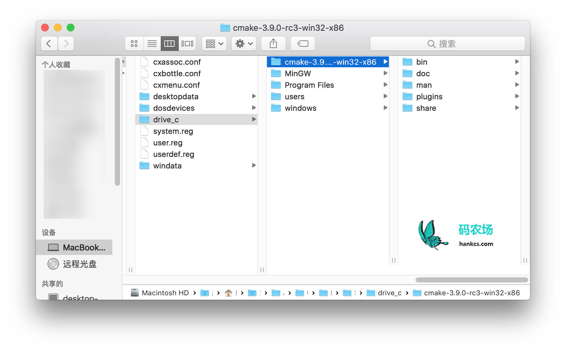Open the item arrangement dropdown
The width and height of the screenshot is (566, 351).
214,44
